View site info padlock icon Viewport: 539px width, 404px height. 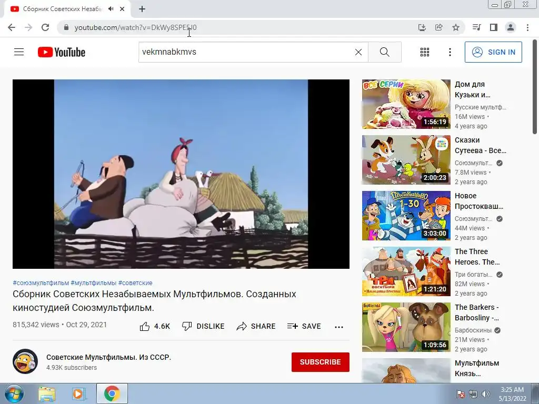[67, 27]
